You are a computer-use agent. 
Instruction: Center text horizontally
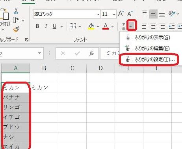point(153,26)
